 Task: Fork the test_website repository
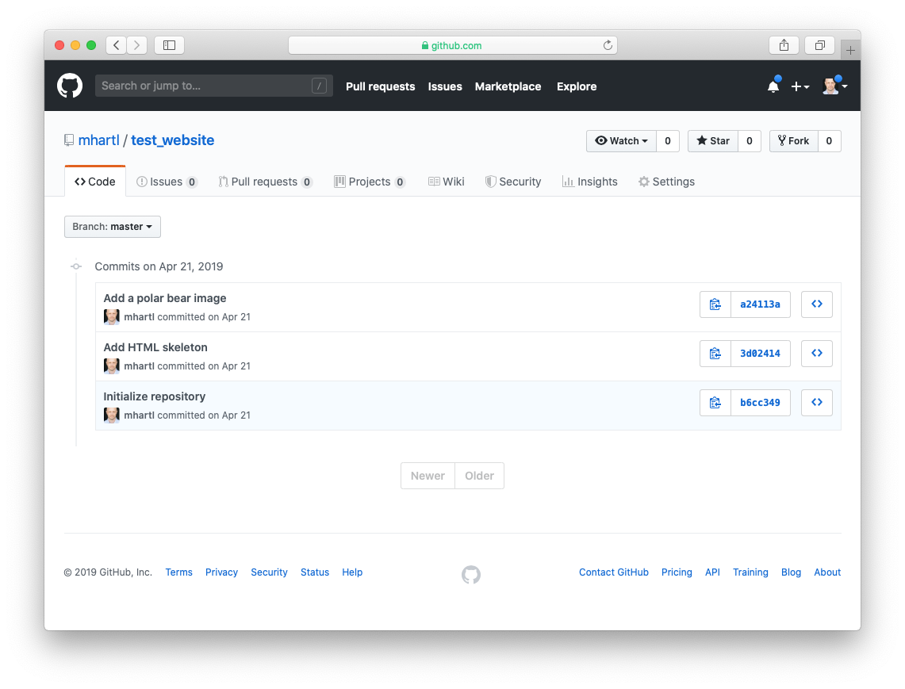point(793,140)
